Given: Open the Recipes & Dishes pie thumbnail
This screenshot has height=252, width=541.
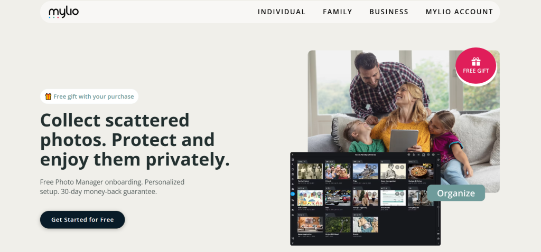Looking at the screenshot, I should [421, 171].
